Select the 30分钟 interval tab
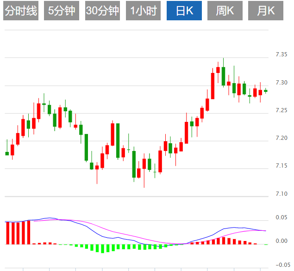Screen dimensions: 294x271 (x=102, y=11)
